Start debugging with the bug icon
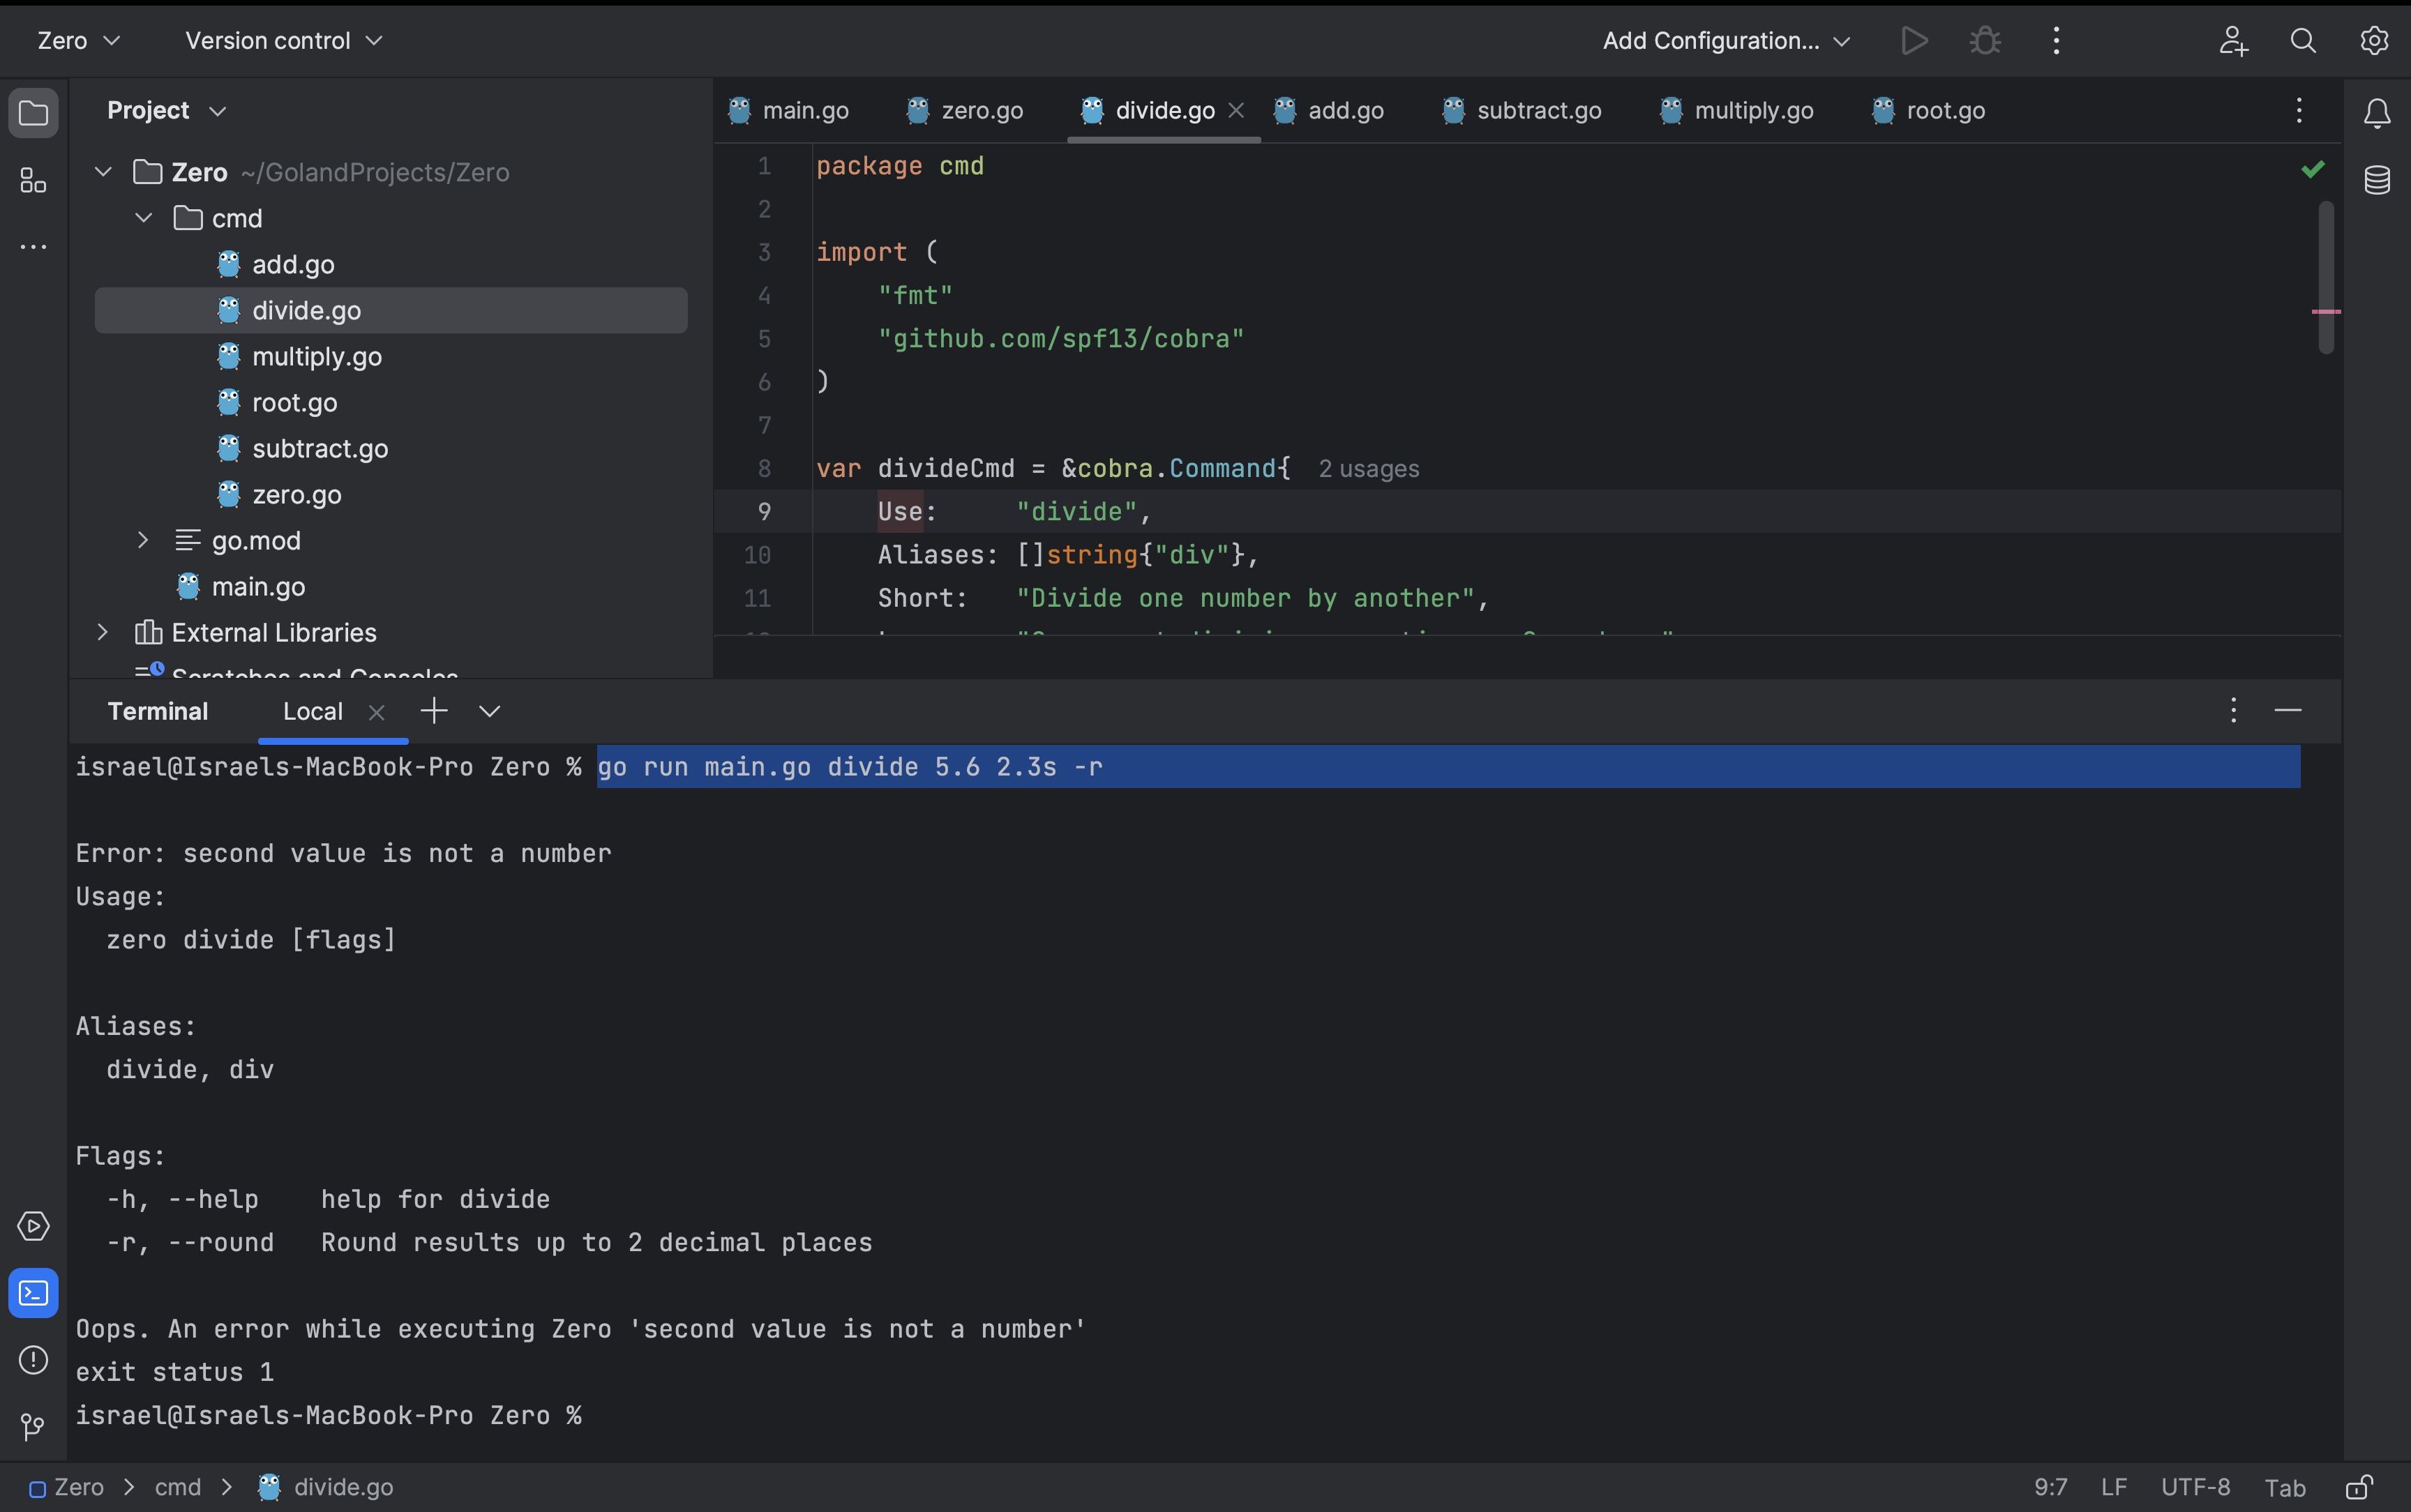Viewport: 2411px width, 1512px height. point(1984,40)
